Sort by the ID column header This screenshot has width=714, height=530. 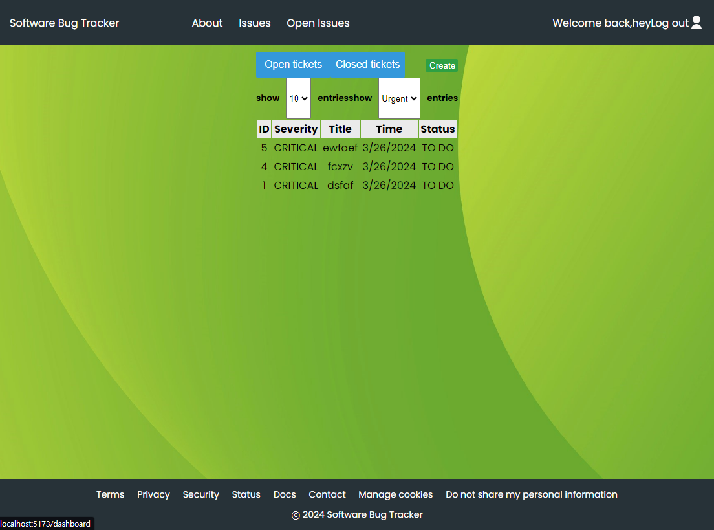click(264, 129)
